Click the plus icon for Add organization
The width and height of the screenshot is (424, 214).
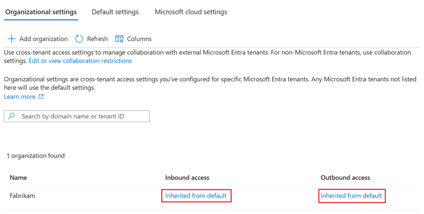(x=12, y=39)
